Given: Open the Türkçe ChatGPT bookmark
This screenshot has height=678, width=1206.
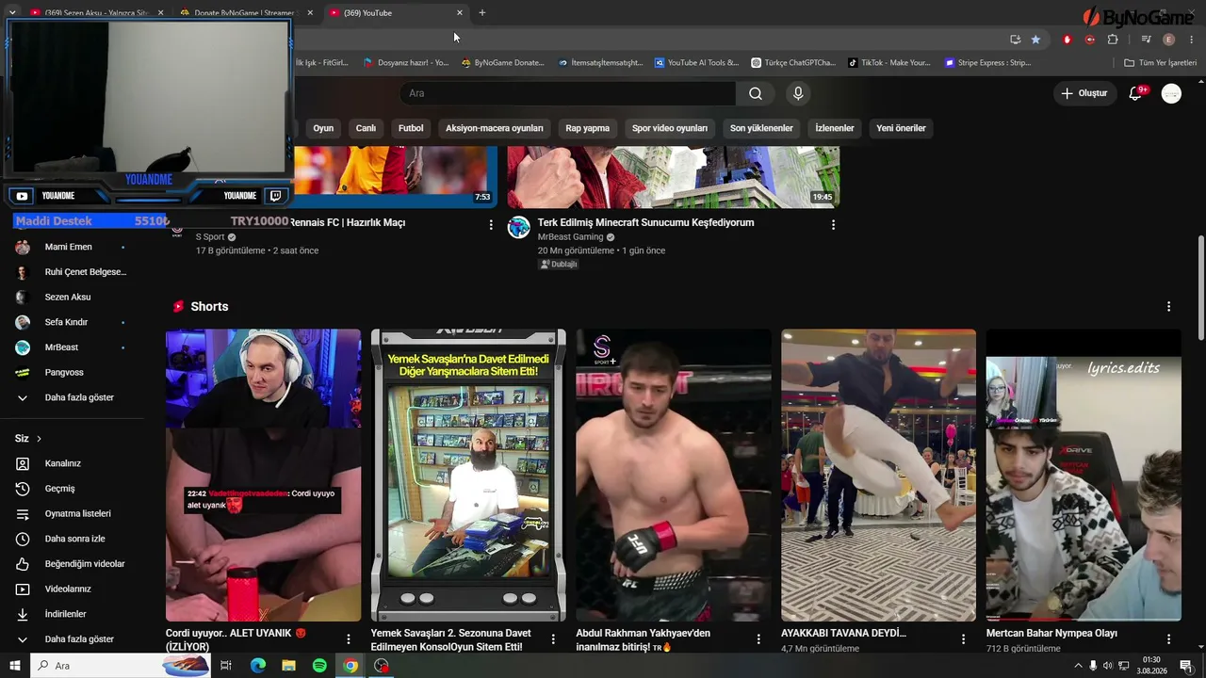Looking at the screenshot, I should tap(792, 63).
